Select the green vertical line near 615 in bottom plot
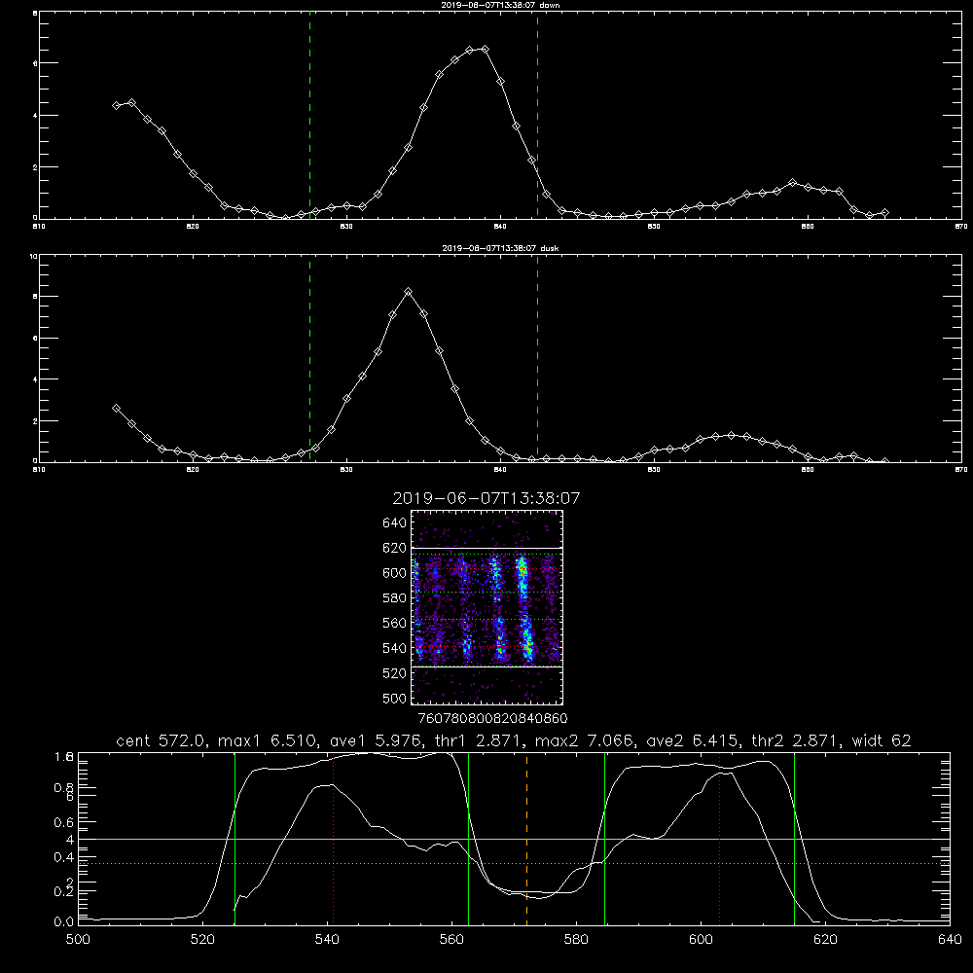This screenshot has width=973, height=973. (x=794, y=839)
